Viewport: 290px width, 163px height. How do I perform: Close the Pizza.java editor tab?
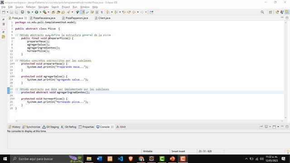[x=26, y=18]
